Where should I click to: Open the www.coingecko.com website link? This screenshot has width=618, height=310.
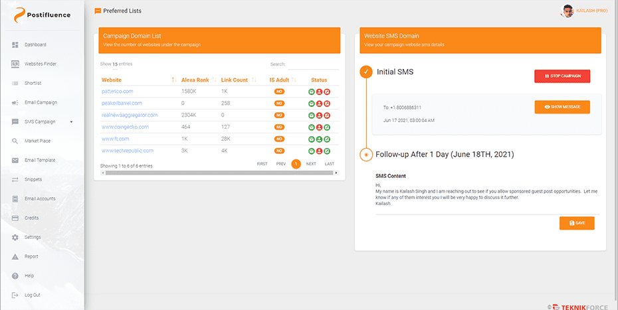click(x=125, y=127)
